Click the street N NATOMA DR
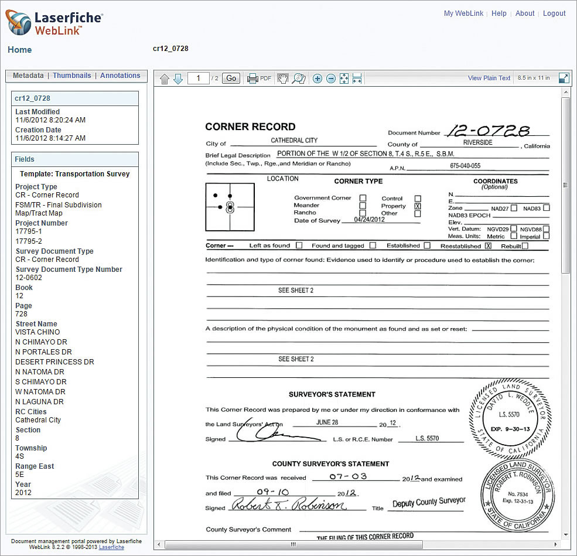The height and width of the screenshot is (556, 577). [39, 371]
